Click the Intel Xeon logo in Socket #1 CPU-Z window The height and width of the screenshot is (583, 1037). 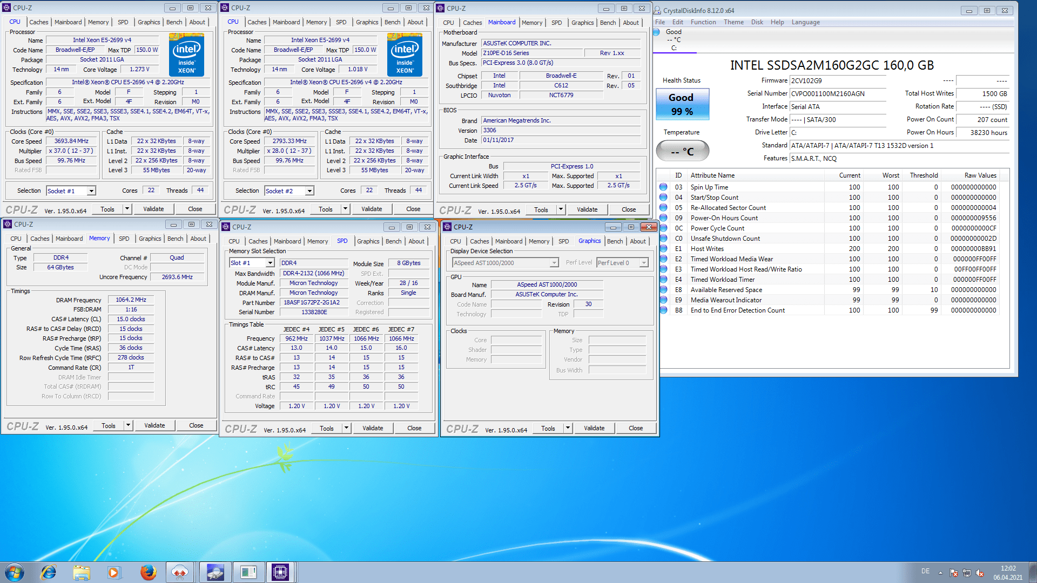tap(186, 54)
